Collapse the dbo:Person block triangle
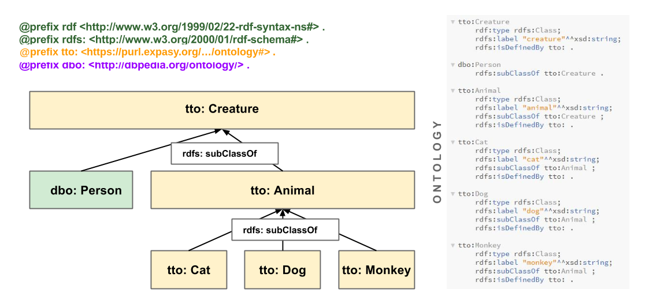 pos(453,65)
